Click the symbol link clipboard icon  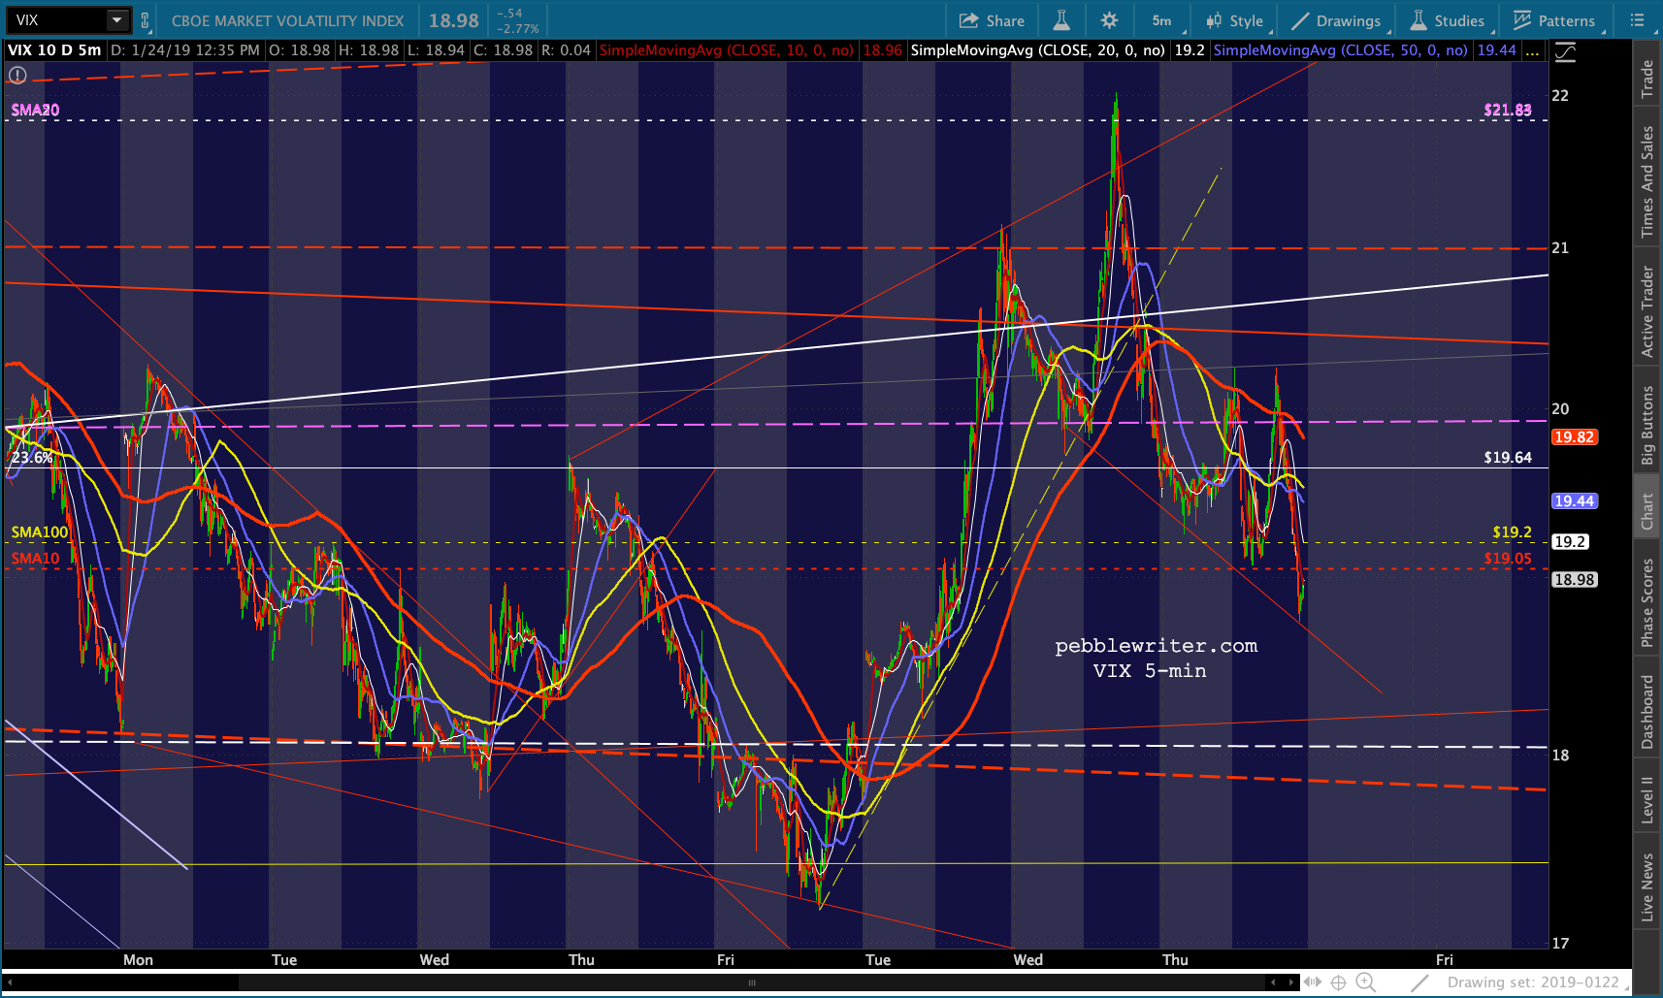tap(145, 20)
